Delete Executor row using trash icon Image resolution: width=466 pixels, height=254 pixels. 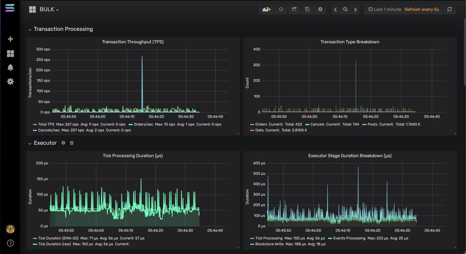pos(71,143)
